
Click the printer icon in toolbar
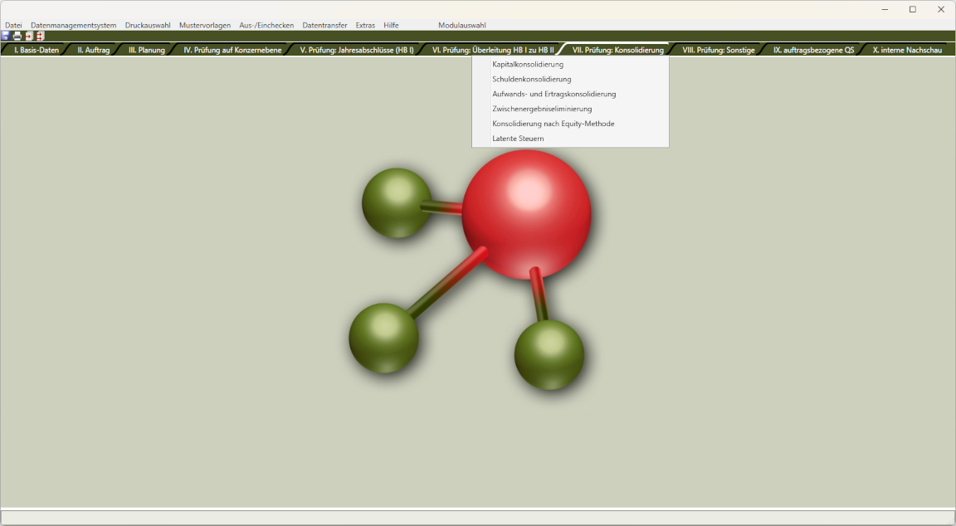17,37
